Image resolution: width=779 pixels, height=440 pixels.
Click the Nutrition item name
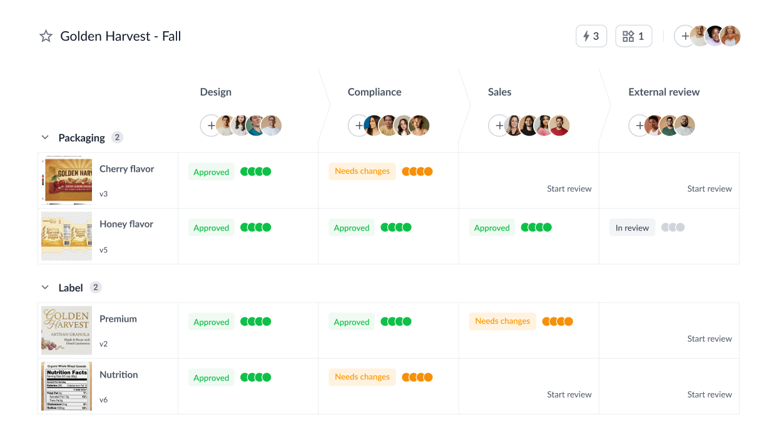pos(119,374)
